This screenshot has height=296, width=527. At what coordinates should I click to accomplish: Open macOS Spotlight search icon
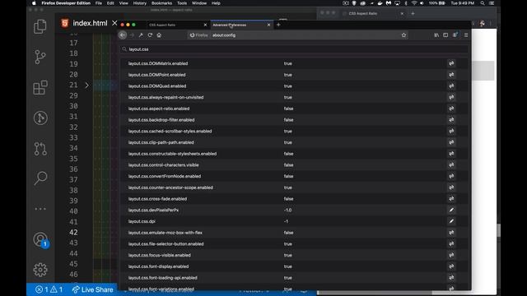483,3
